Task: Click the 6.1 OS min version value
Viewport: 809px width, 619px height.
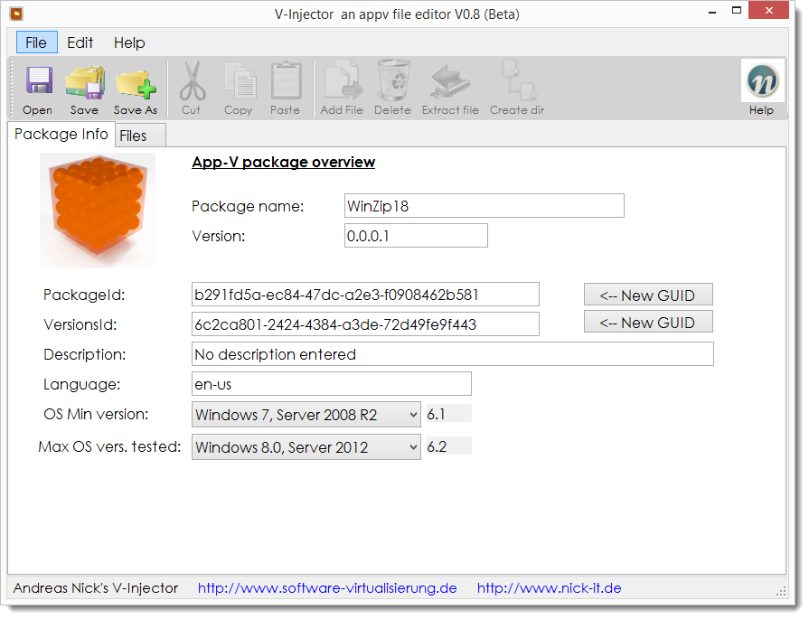Action: click(x=448, y=414)
